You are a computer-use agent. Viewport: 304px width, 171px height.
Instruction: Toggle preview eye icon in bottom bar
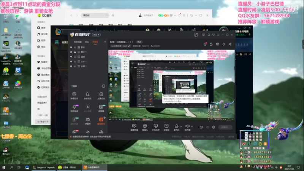point(207,127)
